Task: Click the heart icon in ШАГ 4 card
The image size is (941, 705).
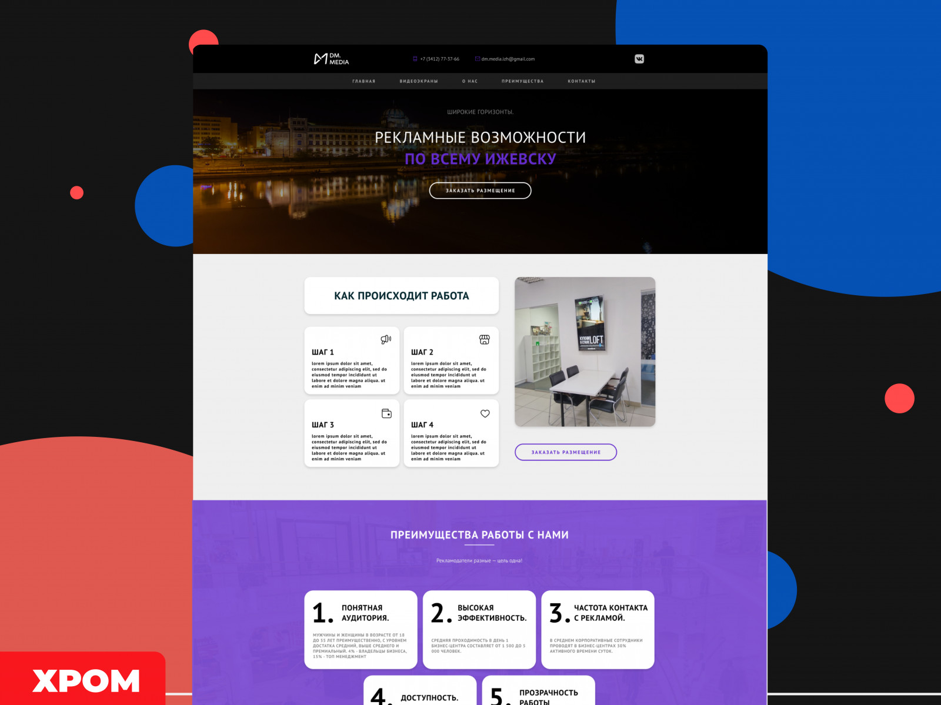Action: [485, 413]
